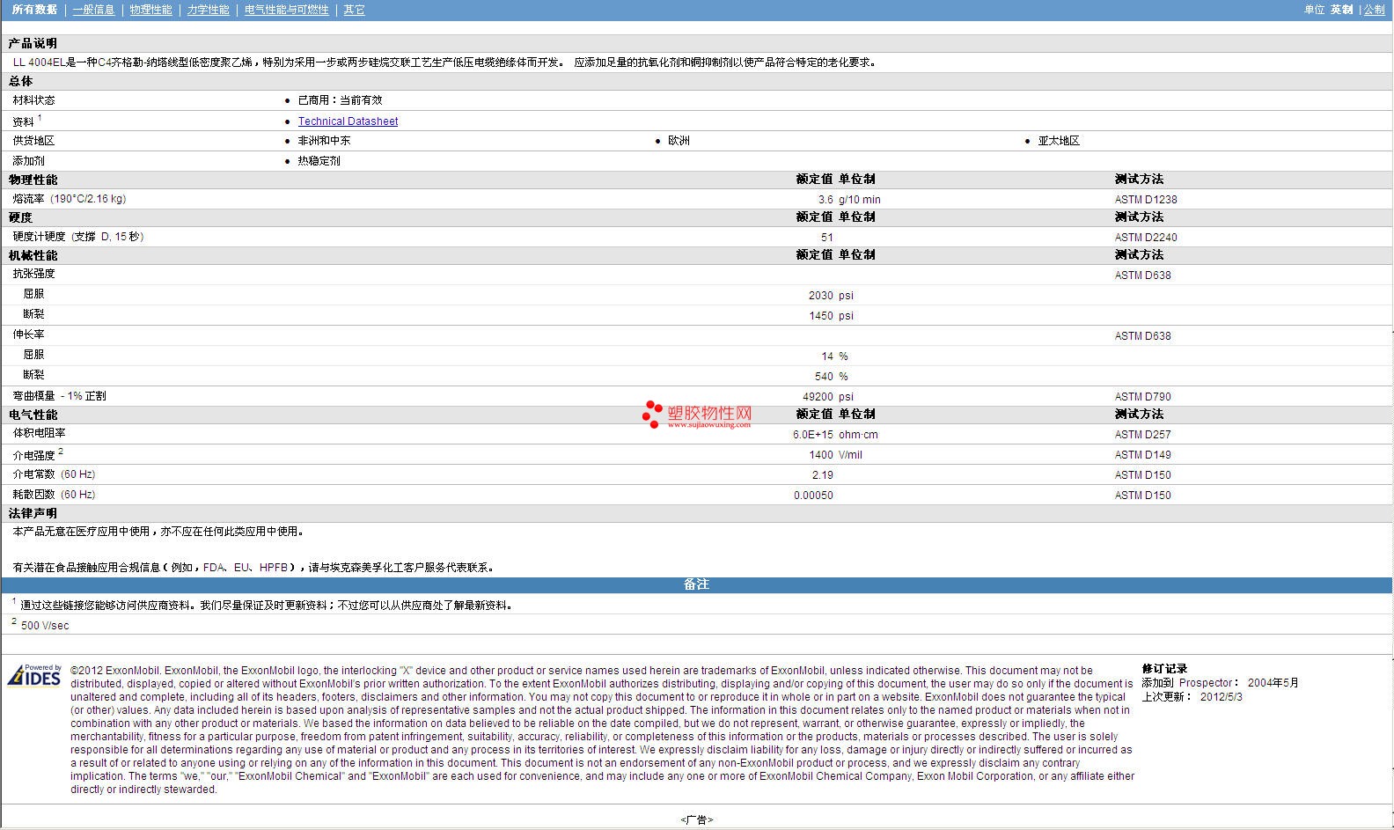Image resolution: width=1394 pixels, height=830 pixels.
Task: Click the 修订记录 heading
Action: (1164, 669)
